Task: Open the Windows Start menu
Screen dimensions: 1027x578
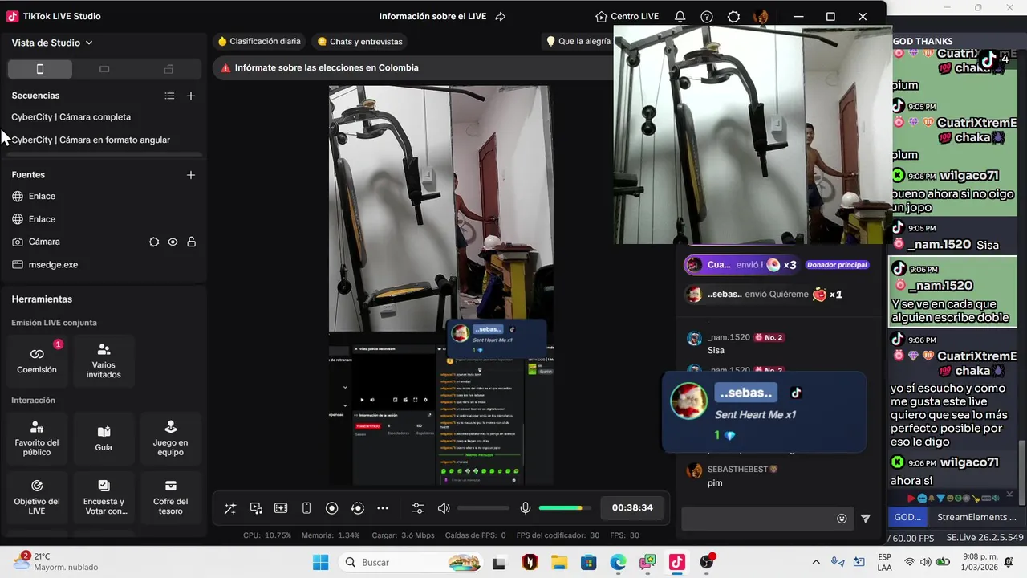Action: pyautogui.click(x=320, y=563)
